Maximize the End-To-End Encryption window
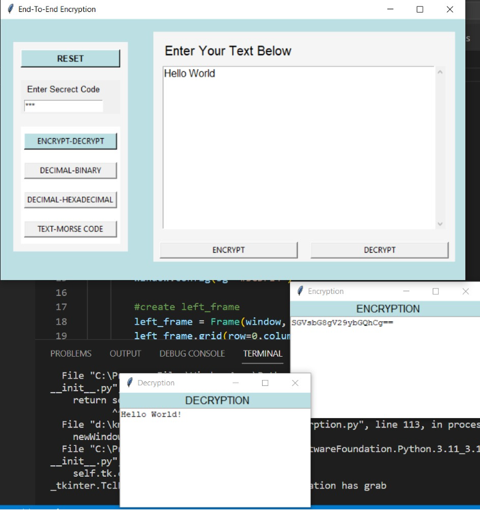Image resolution: width=480 pixels, height=510 pixels. pyautogui.click(x=420, y=9)
